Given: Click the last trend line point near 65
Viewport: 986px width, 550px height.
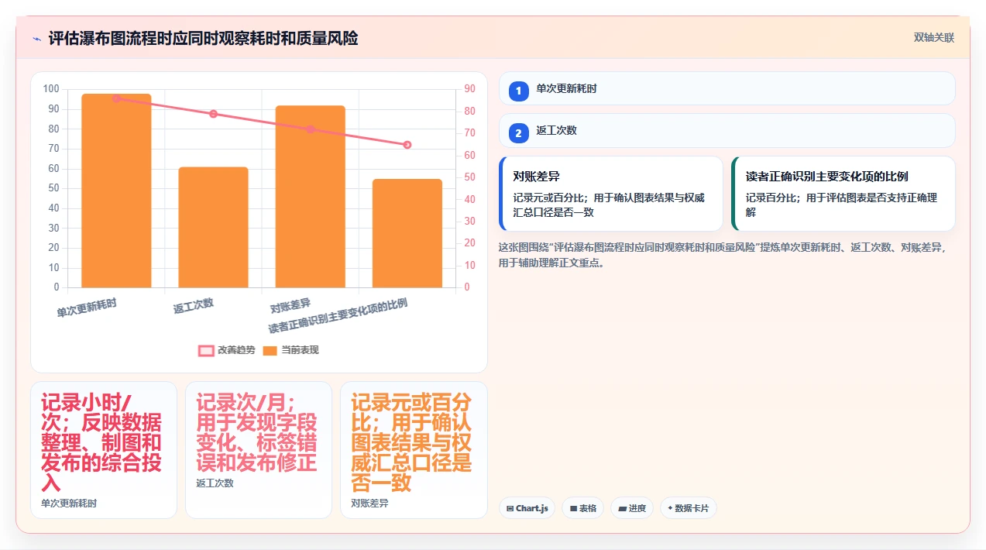Looking at the screenshot, I should (407, 145).
